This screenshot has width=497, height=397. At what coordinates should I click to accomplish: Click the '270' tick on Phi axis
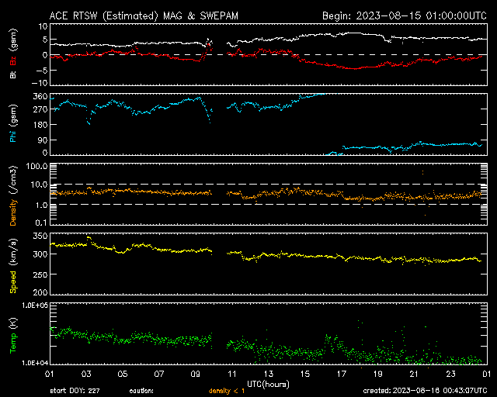pos(40,109)
